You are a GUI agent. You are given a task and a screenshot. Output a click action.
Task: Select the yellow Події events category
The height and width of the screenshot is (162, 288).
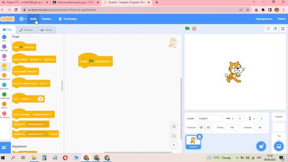4,67
